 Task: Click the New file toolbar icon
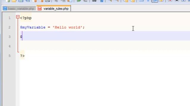click(x=8, y=1)
